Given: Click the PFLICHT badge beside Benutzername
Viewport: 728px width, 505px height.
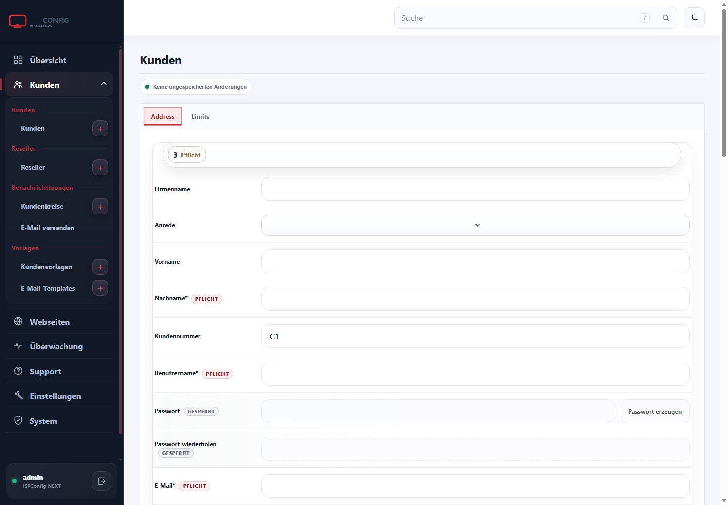Looking at the screenshot, I should (217, 374).
